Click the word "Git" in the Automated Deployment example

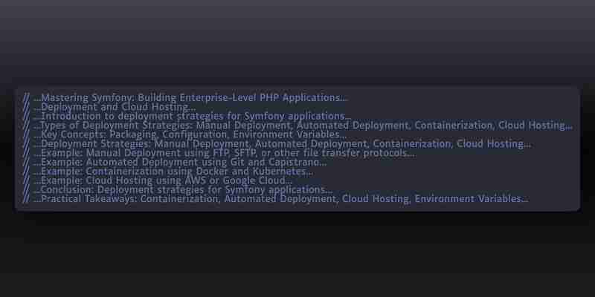[x=237, y=162]
